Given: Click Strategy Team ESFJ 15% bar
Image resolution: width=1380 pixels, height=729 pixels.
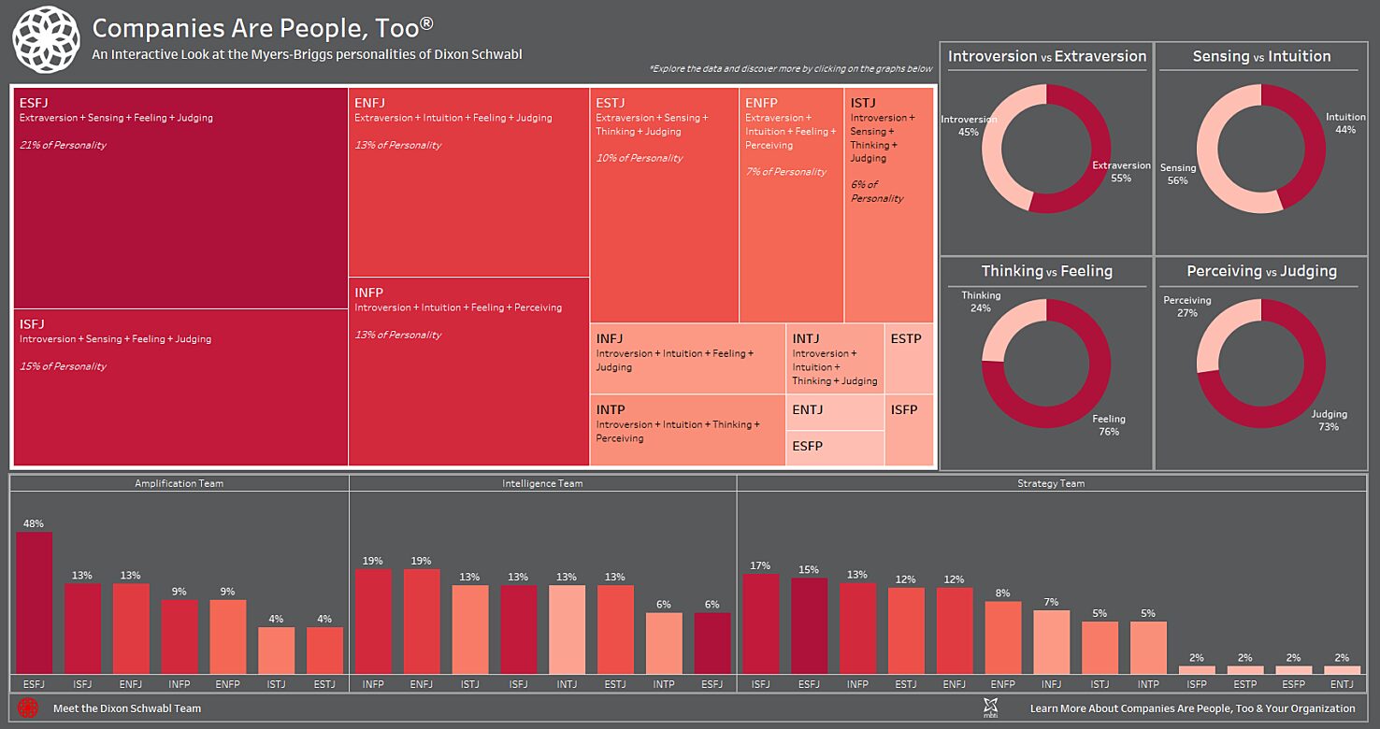Looking at the screenshot, I should tap(810, 625).
